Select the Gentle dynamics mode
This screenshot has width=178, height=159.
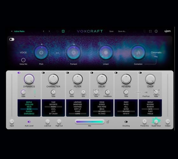[x=29, y=102]
